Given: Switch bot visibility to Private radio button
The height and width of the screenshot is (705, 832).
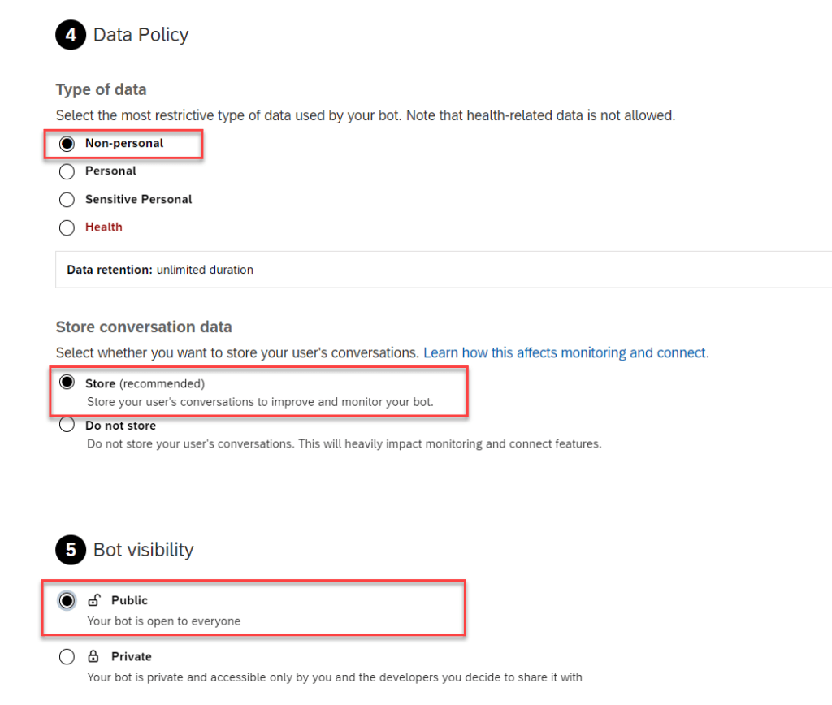Looking at the screenshot, I should (67, 657).
